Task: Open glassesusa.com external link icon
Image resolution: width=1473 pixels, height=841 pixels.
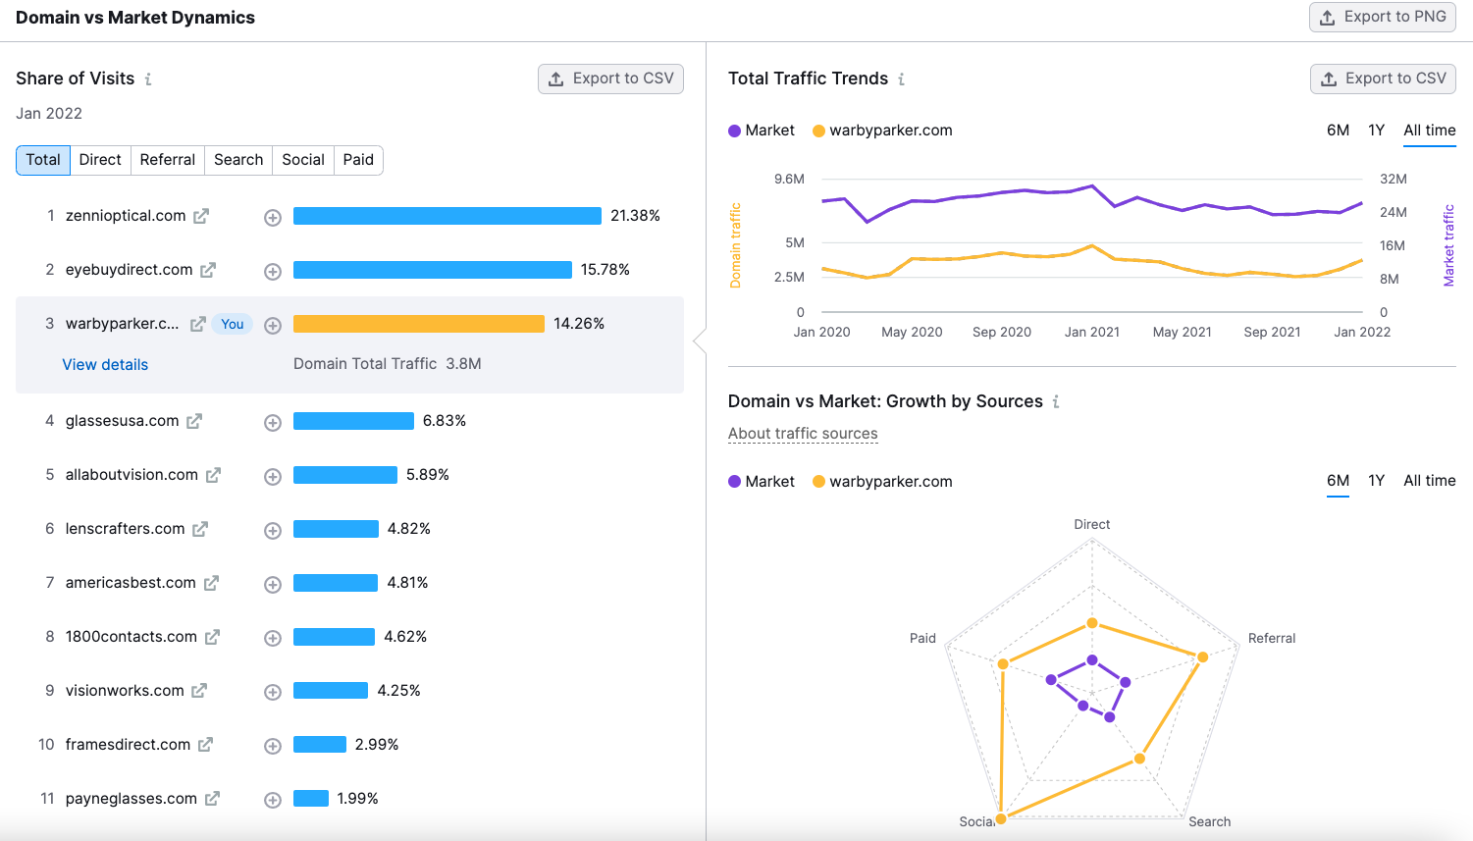Action: [194, 421]
